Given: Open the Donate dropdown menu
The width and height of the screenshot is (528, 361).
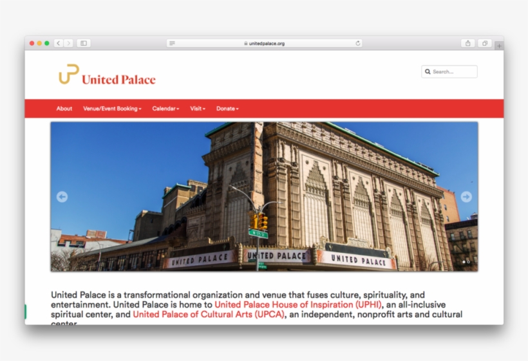Looking at the screenshot, I should coord(227,108).
